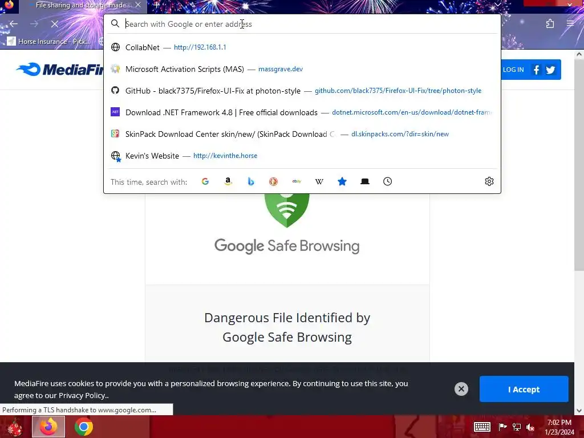584x438 pixels.
Task: Search this time with Bing icon
Action: (x=251, y=181)
